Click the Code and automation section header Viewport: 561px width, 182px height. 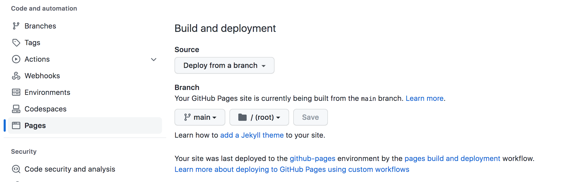pos(44,9)
